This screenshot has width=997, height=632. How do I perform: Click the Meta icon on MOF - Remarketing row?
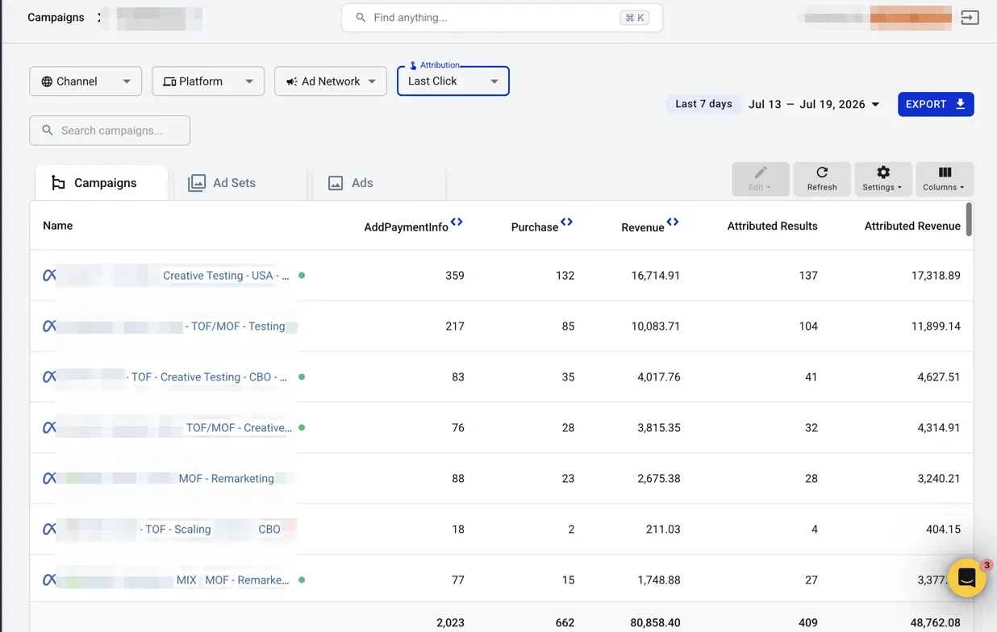click(x=49, y=479)
